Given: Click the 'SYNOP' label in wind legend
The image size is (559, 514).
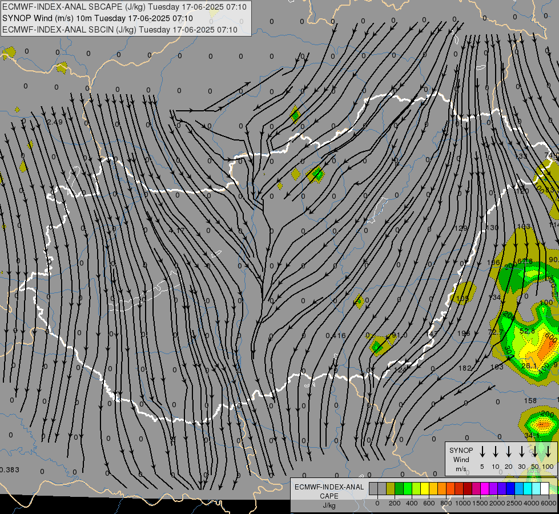Looking at the screenshot, I should point(461,450).
